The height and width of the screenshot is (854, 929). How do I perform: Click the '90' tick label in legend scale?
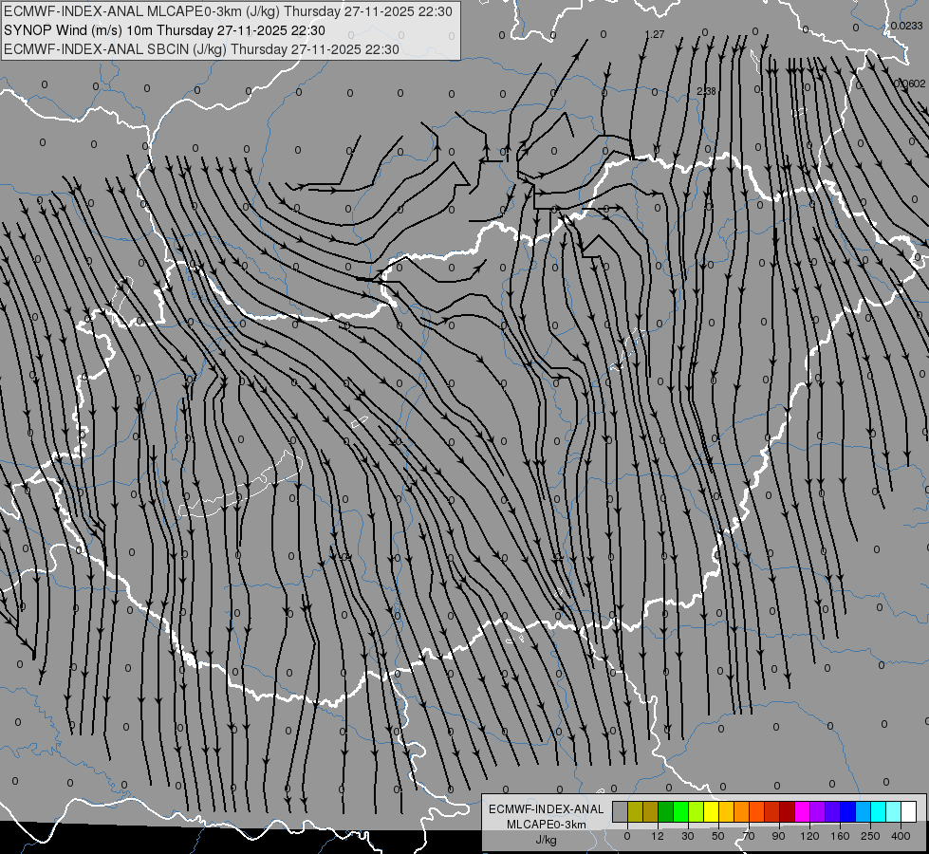pyautogui.click(x=778, y=836)
